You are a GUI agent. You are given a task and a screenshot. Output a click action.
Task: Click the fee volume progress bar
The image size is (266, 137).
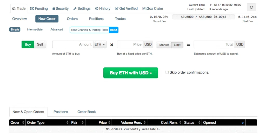(203, 17)
